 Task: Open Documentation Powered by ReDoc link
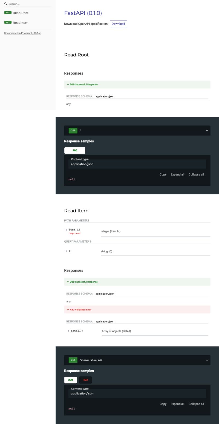point(23,33)
